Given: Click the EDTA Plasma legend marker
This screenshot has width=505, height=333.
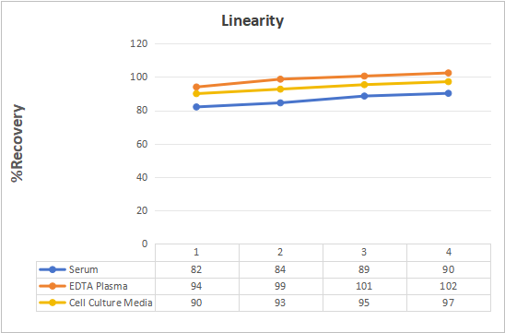Looking at the screenshot, I should click(53, 286).
